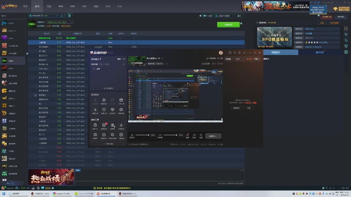Switch to the 商城 top navigation tab
This screenshot has height=197, width=351.
61,6
